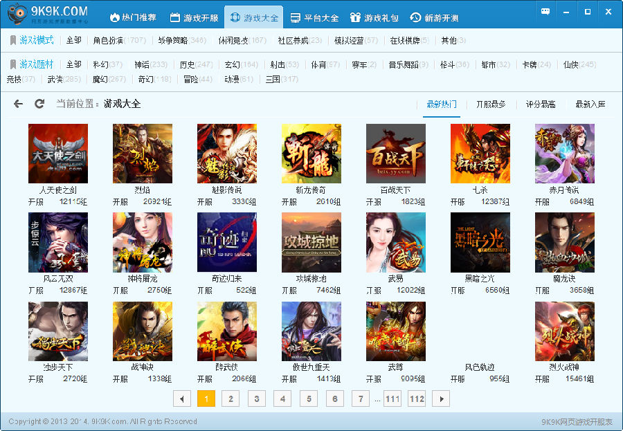Open the 神将屠龙 game icon
Image resolution: width=623 pixels, height=431 pixels.
pyautogui.click(x=143, y=242)
